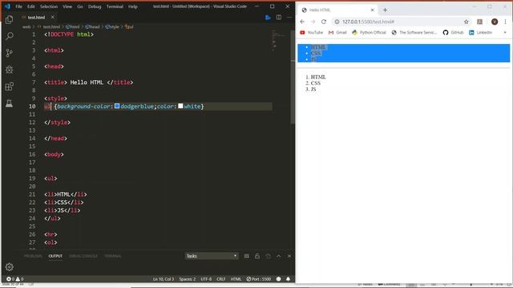The height and width of the screenshot is (288, 513).
Task: Clear the output panel
Action: 246,256
